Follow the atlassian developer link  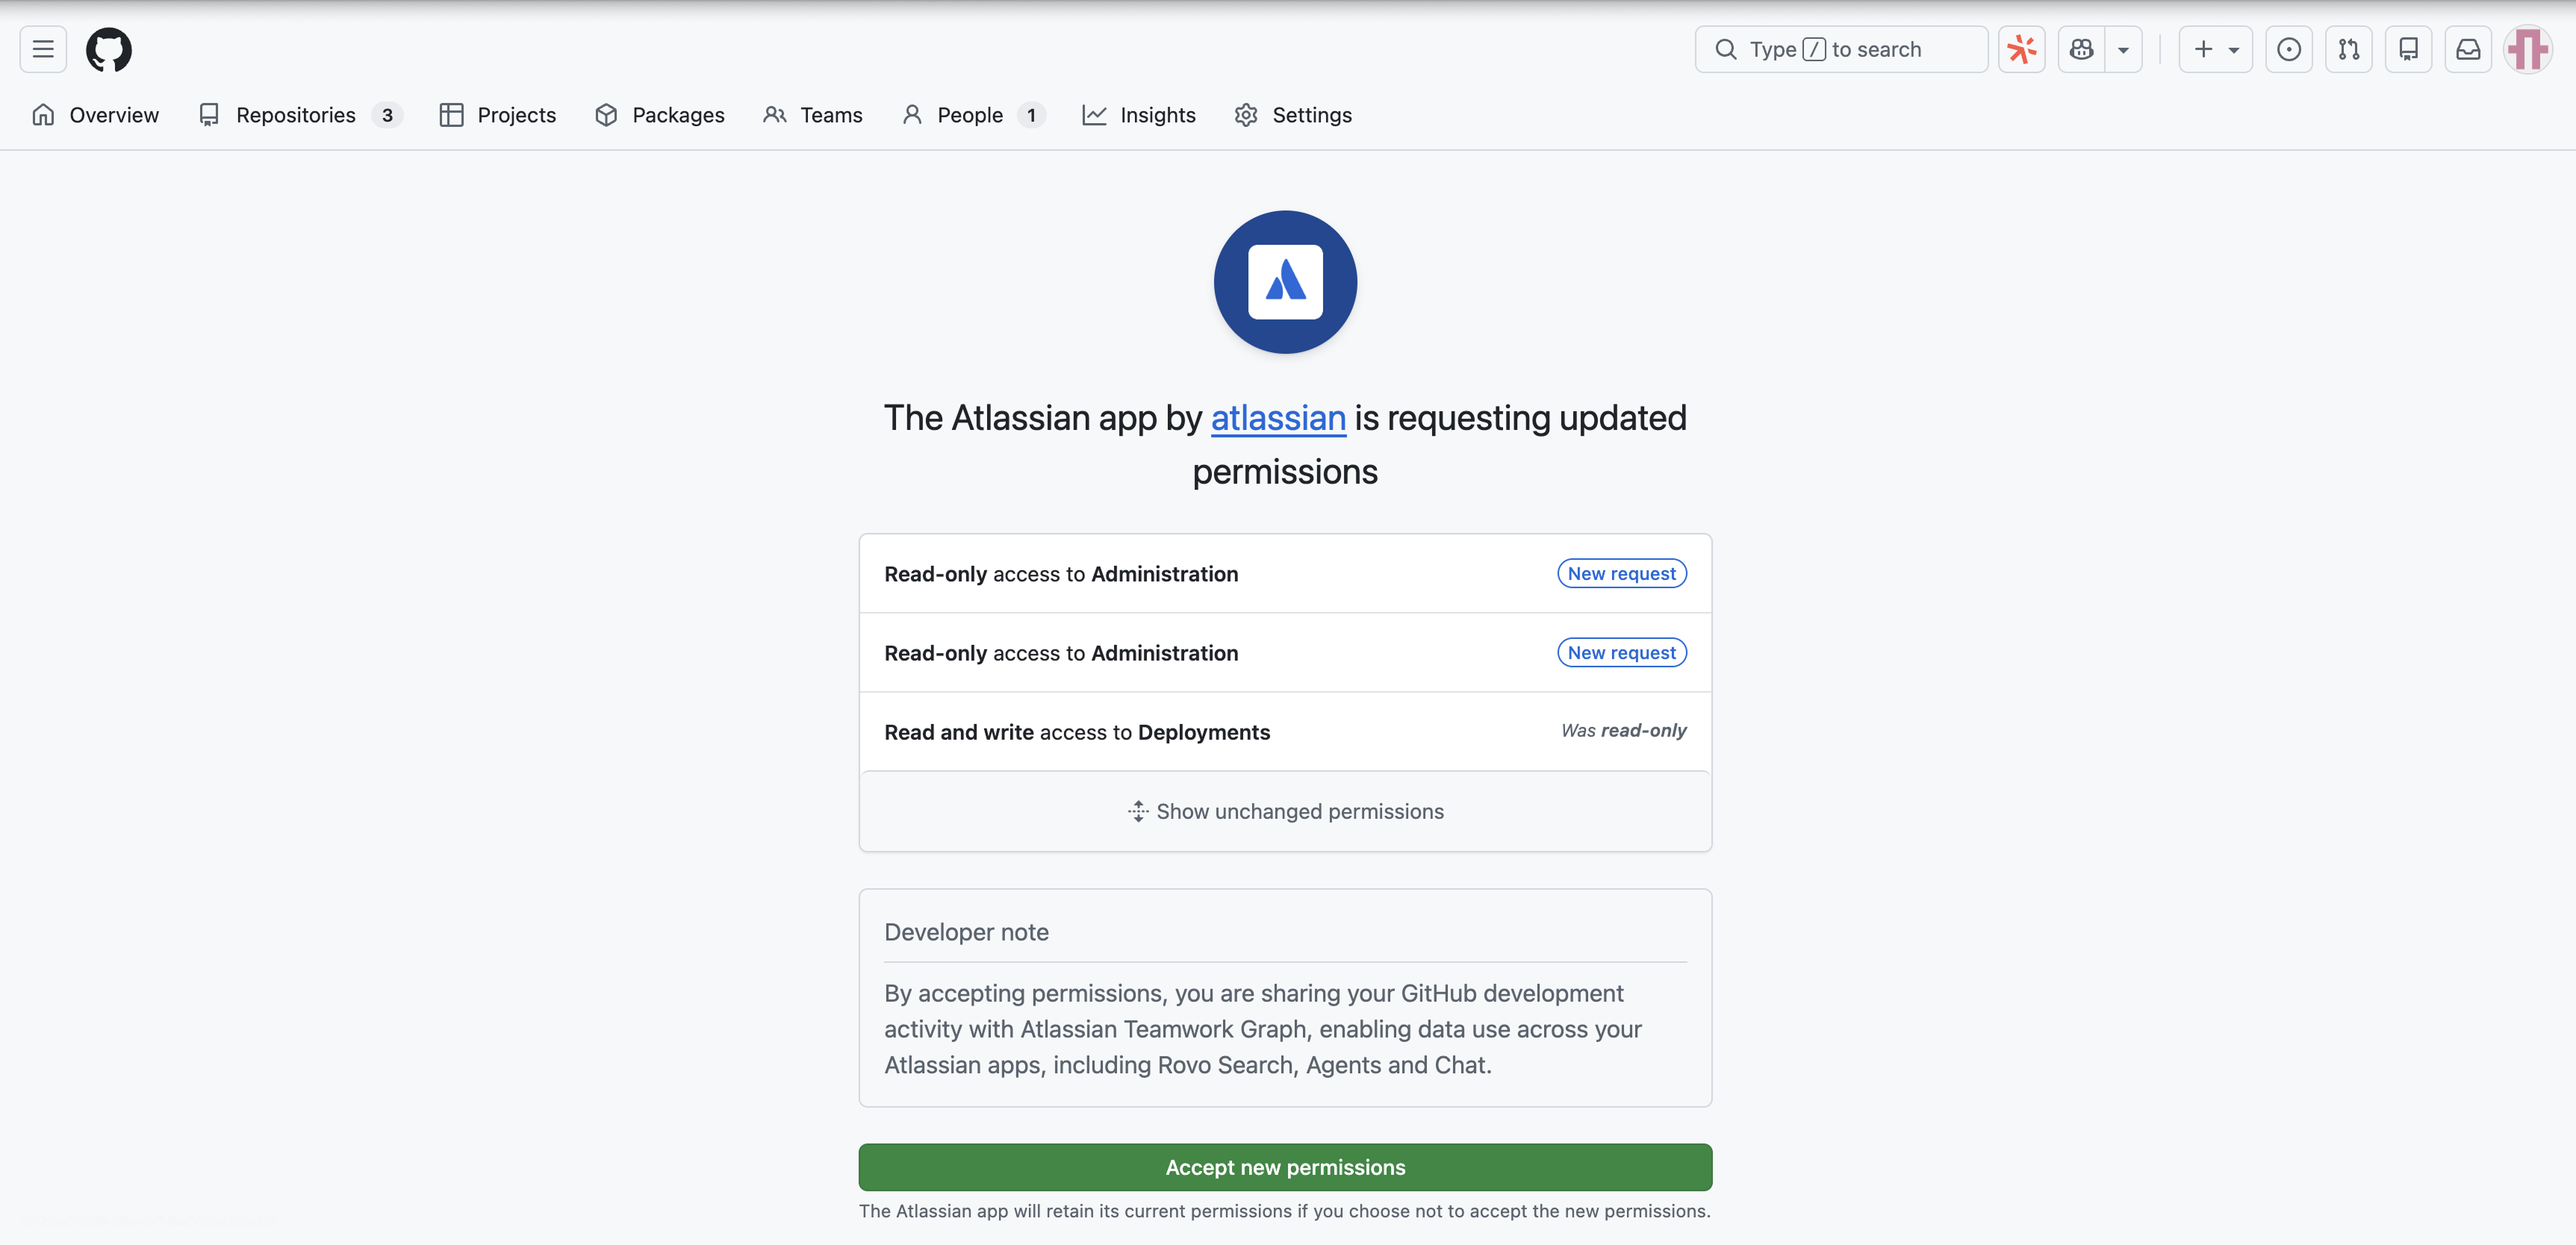click(x=1278, y=418)
